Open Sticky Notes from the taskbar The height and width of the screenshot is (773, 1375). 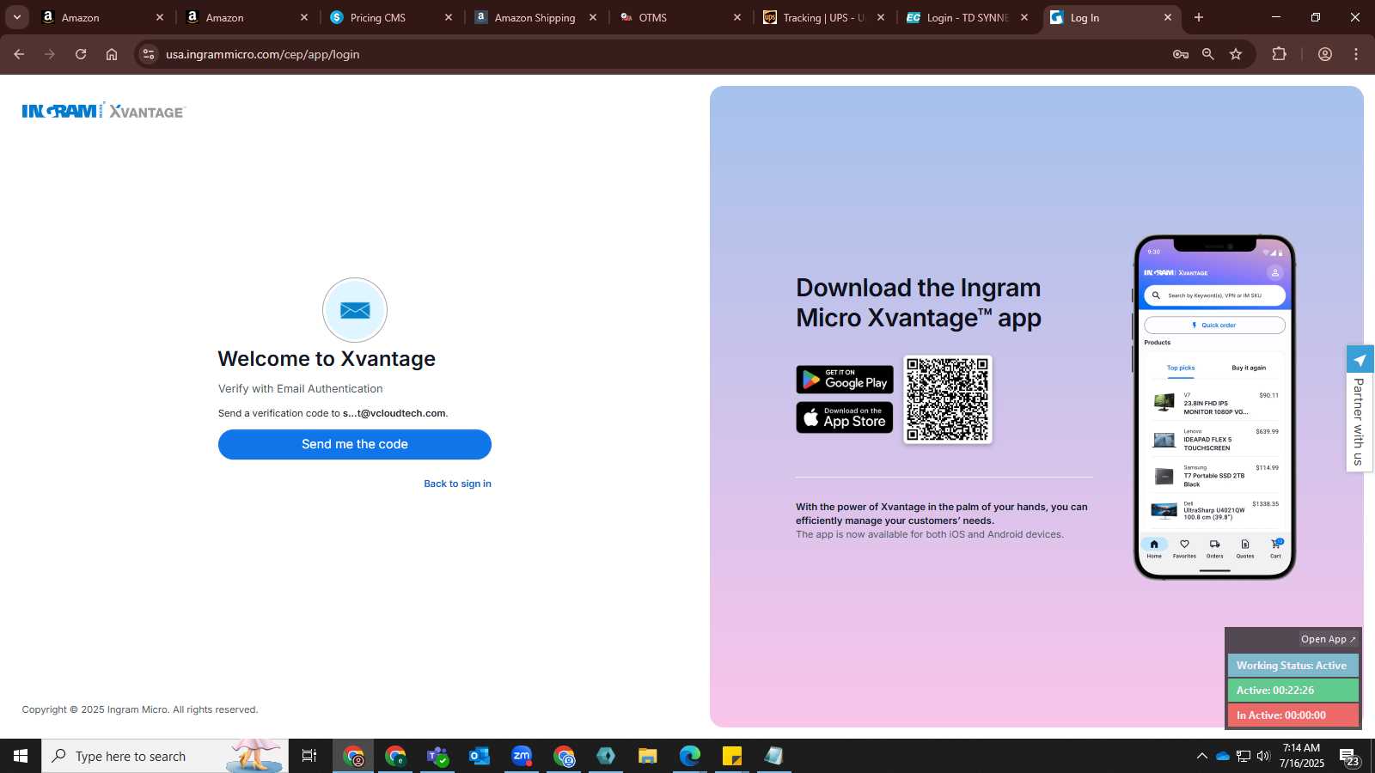732,756
